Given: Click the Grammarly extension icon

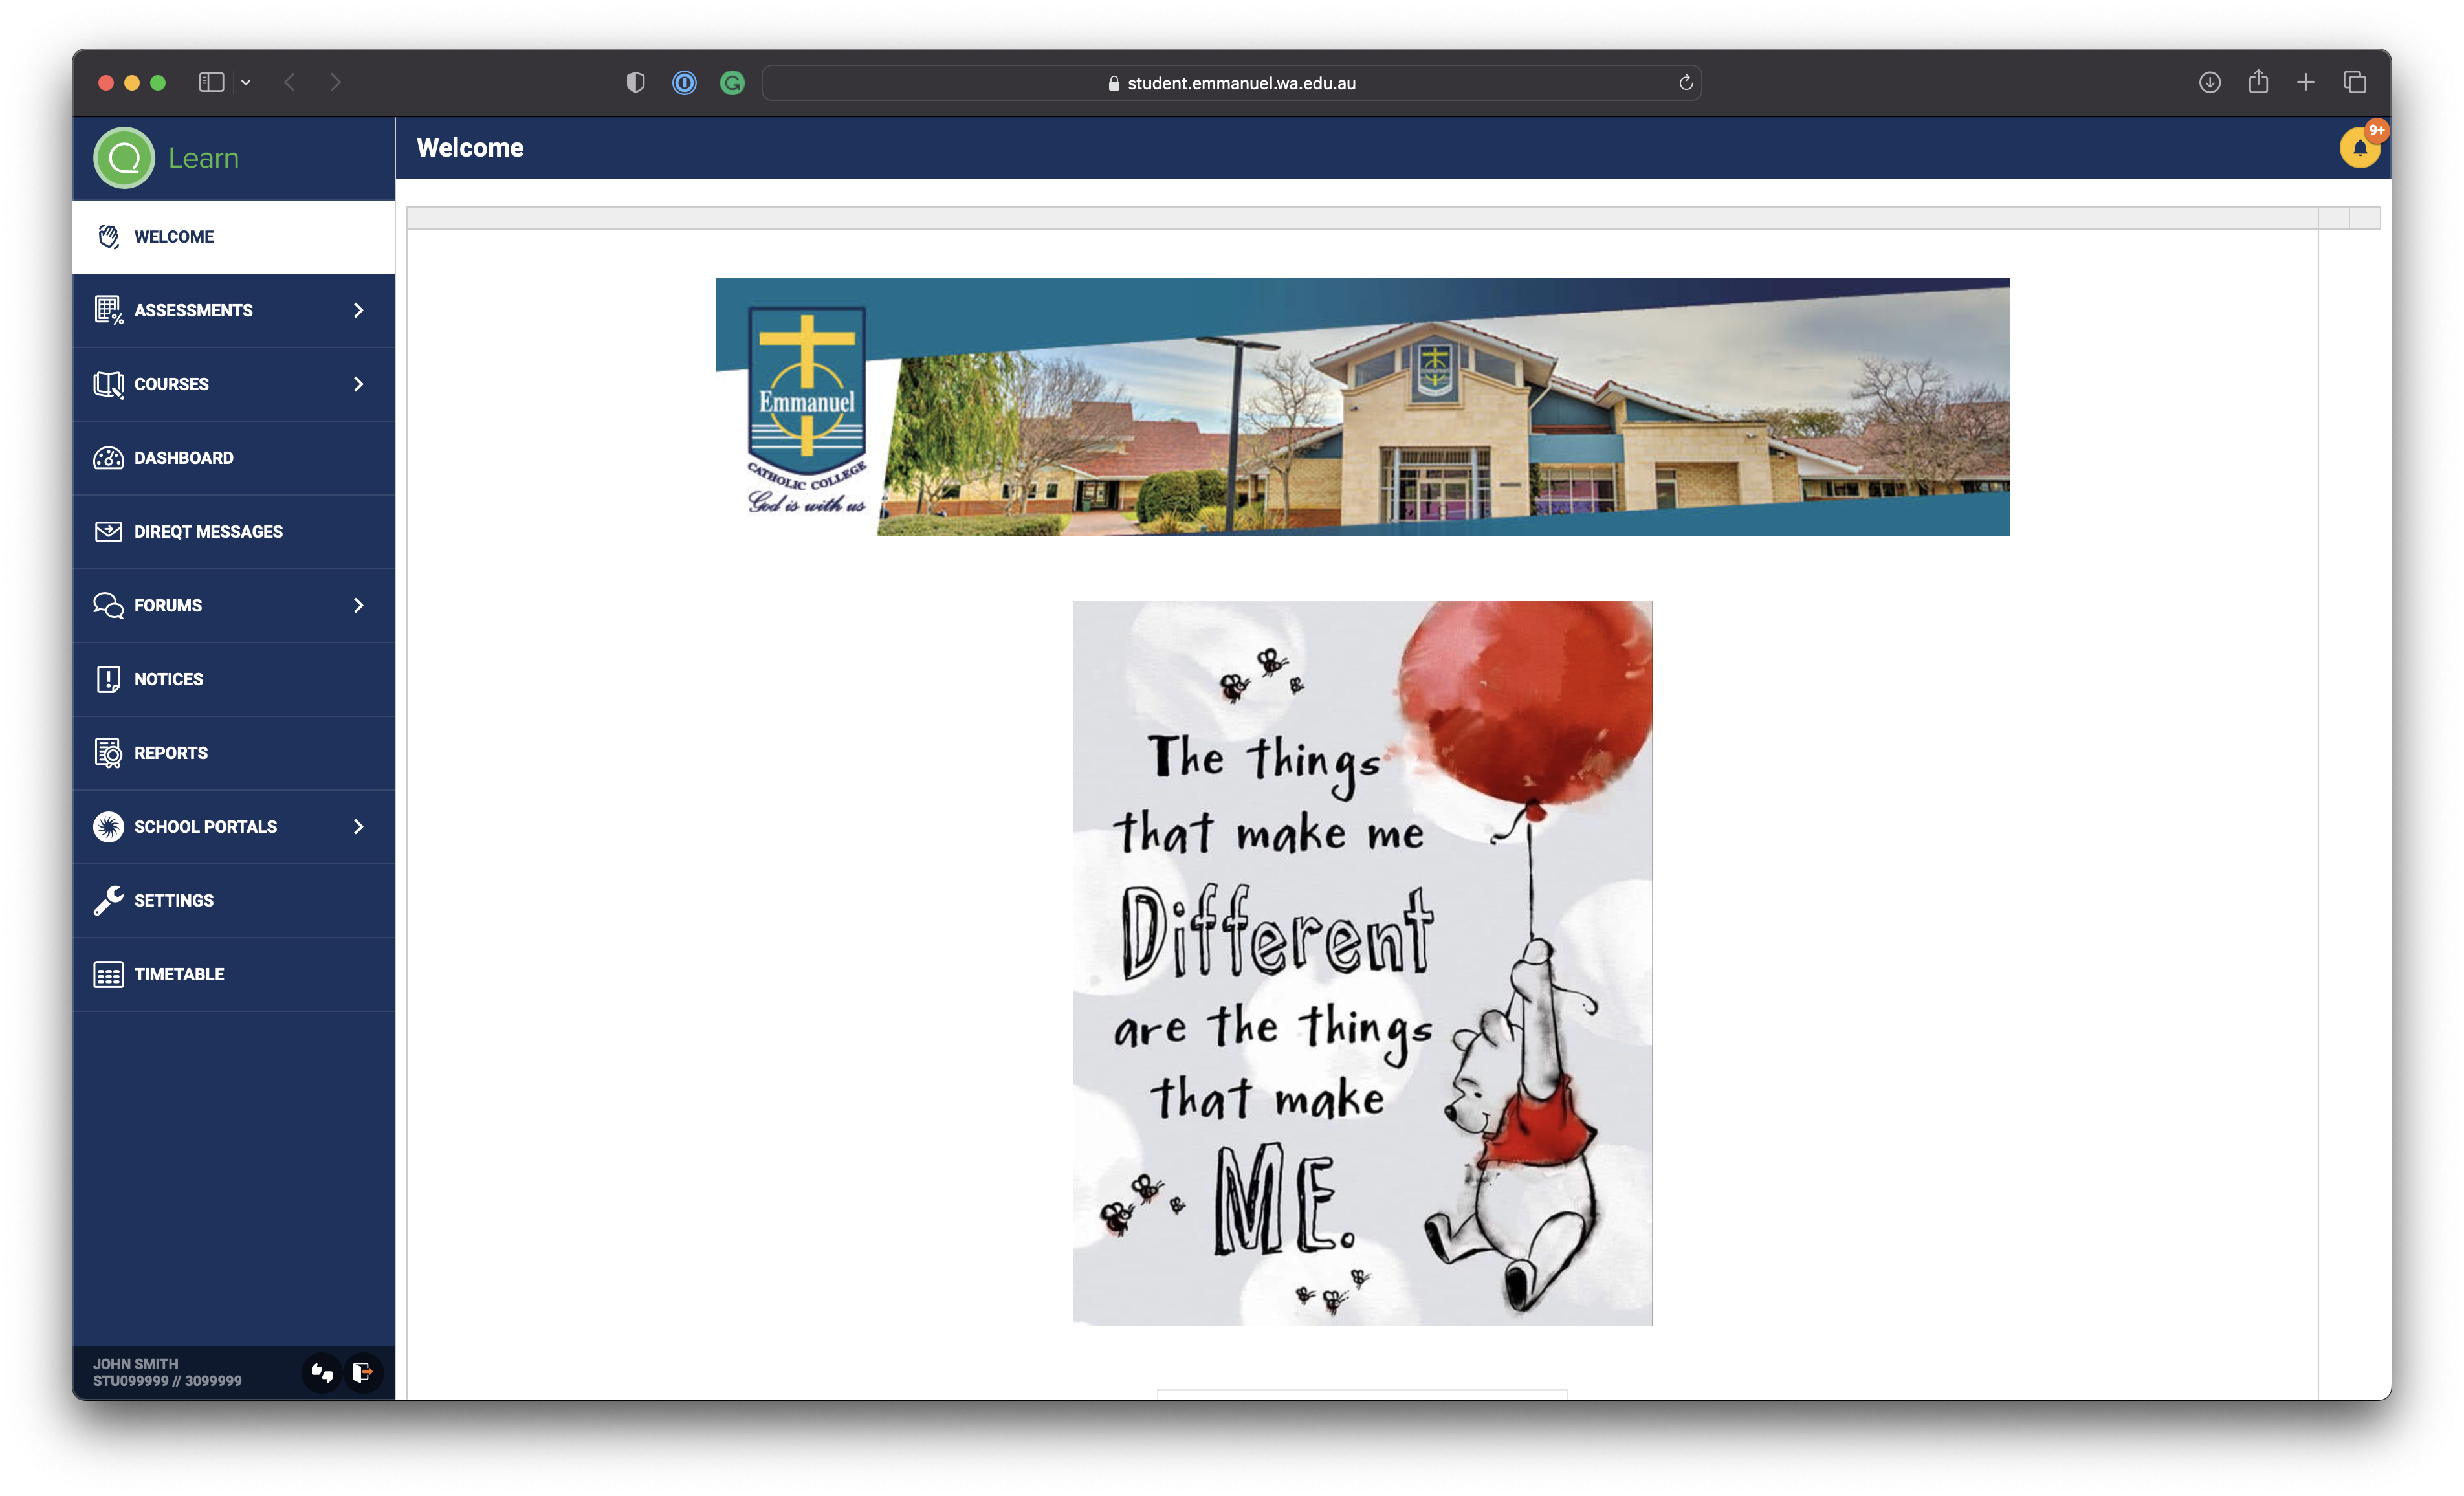Looking at the screenshot, I should tap(732, 83).
